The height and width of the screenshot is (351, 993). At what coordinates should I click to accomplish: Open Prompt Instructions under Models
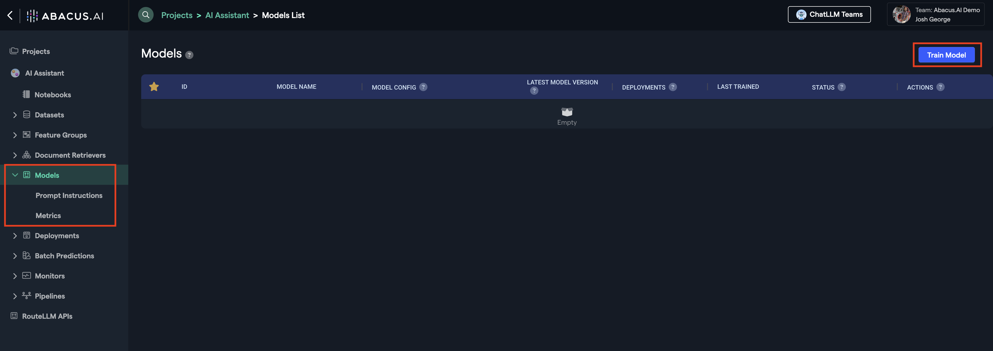point(69,196)
